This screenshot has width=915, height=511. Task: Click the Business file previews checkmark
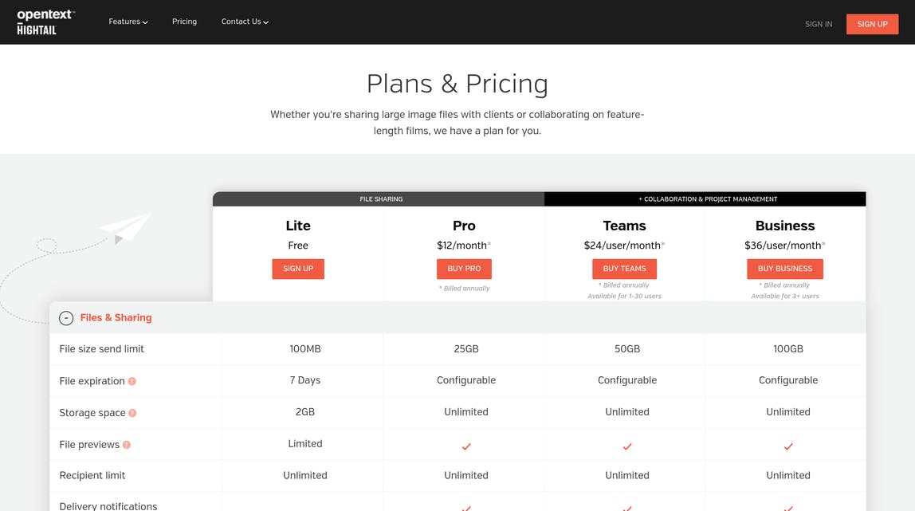pos(787,446)
